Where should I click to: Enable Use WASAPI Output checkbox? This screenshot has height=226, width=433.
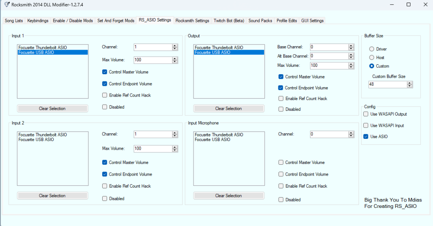pos(366,114)
